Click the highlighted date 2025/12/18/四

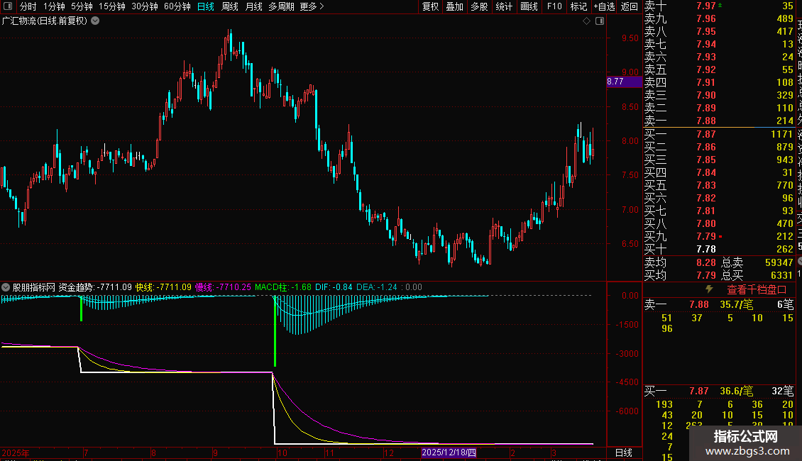click(x=449, y=452)
